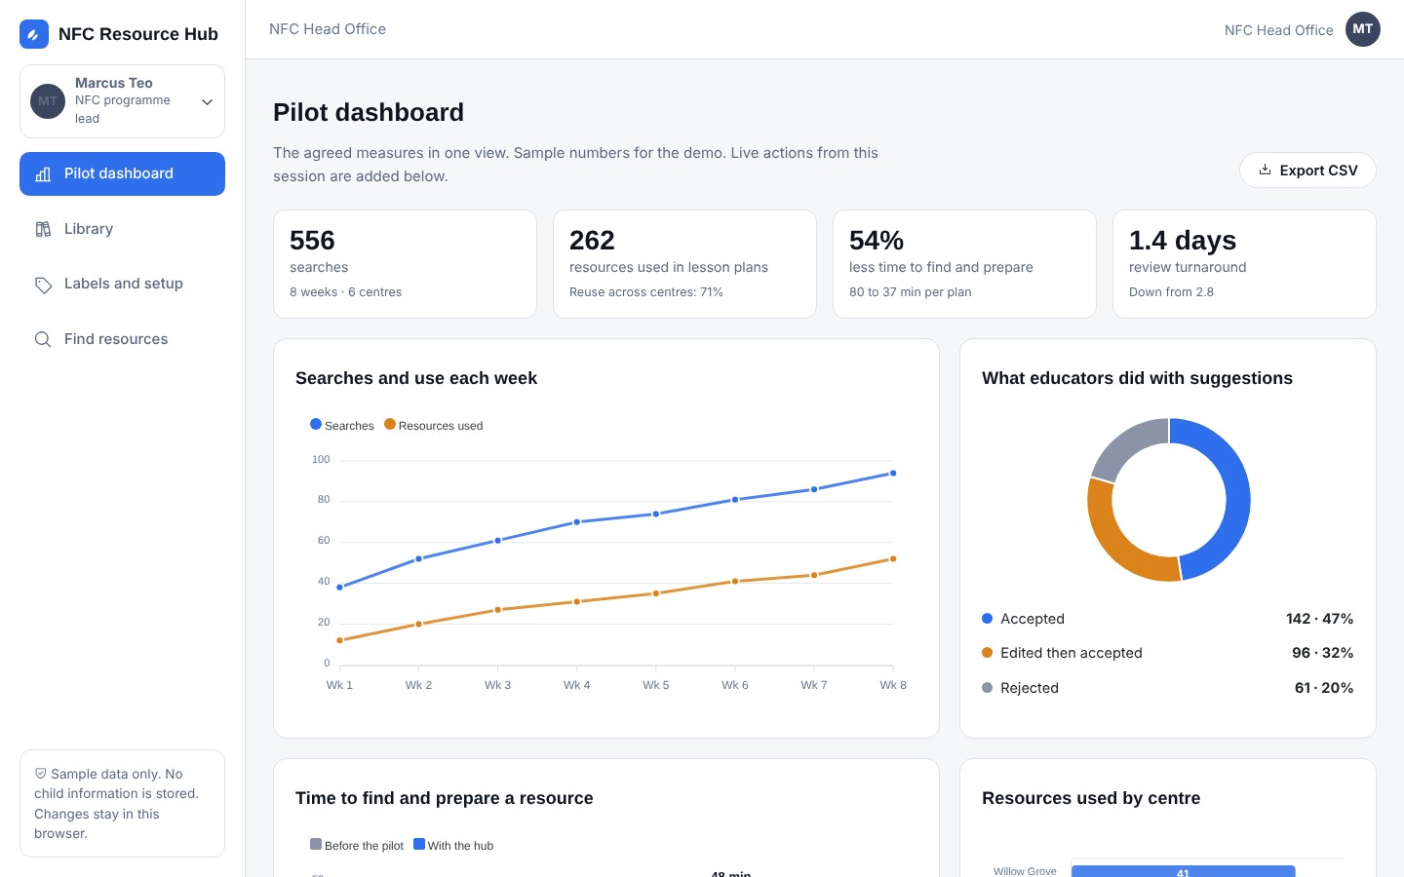
Task: Click 'Down from 2.8' text
Action: pos(1171,292)
